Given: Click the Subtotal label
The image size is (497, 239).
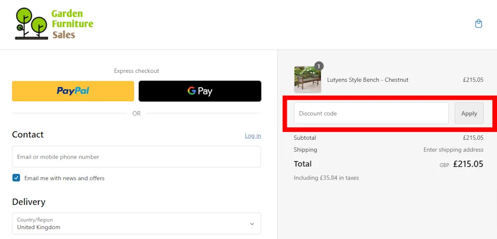Looking at the screenshot, I should (x=305, y=137).
